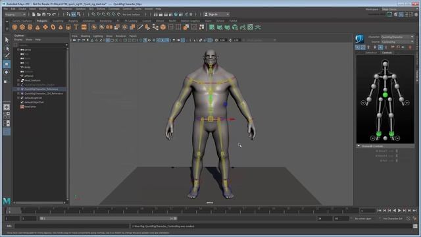Click the go to end playback button
Screen dimensions: 421x237
414,211
